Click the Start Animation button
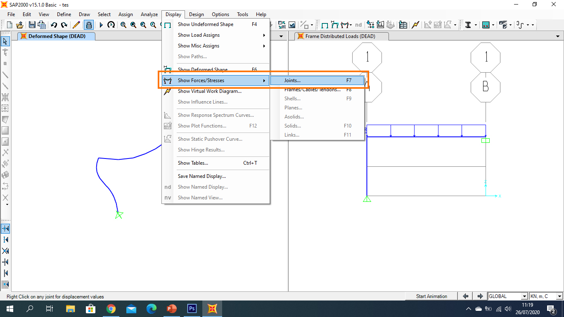The width and height of the screenshot is (564, 317). tap(431, 296)
